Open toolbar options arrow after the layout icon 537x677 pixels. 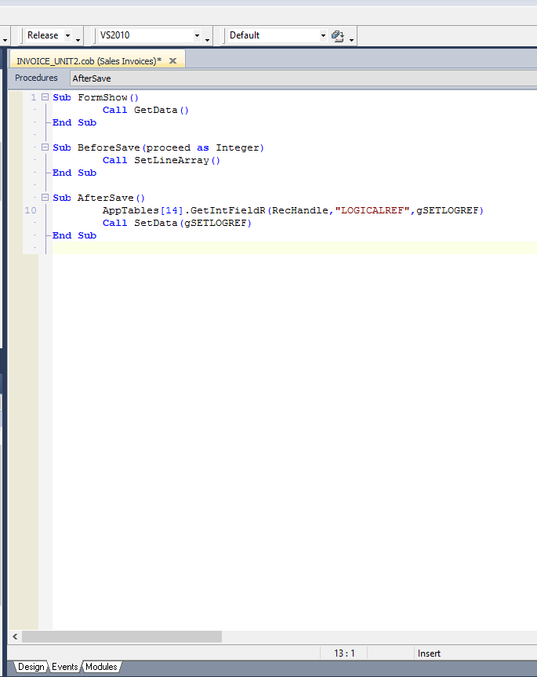(x=352, y=38)
